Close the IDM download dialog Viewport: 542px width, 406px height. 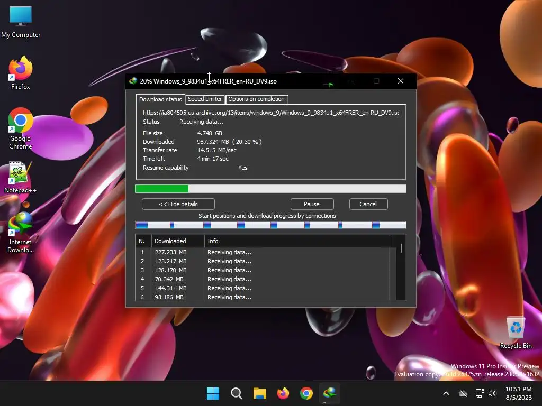point(401,81)
